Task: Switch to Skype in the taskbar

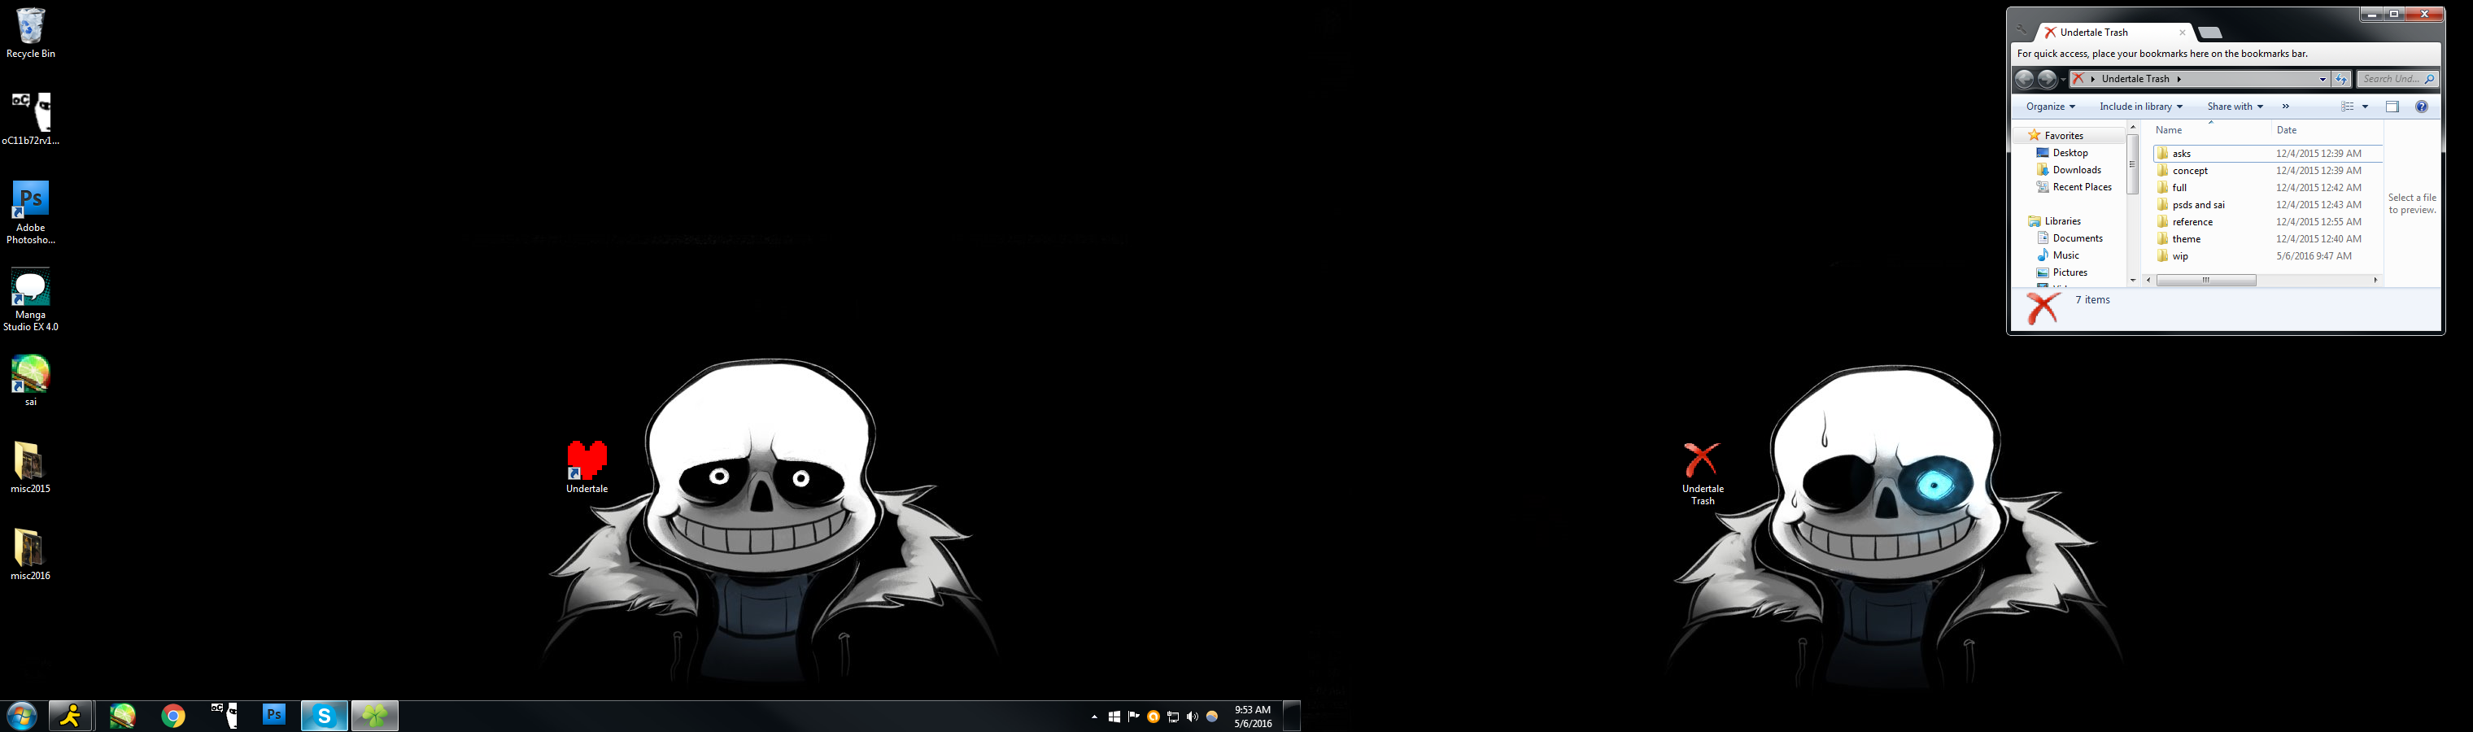Action: [x=325, y=716]
